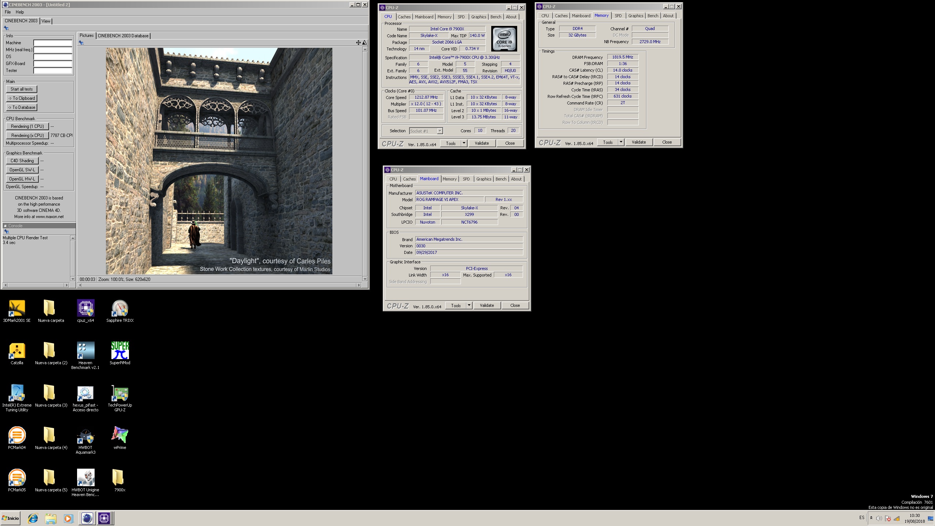
Task: Expand Tools dropdown in CPU-Z CPU window
Action: point(464,143)
